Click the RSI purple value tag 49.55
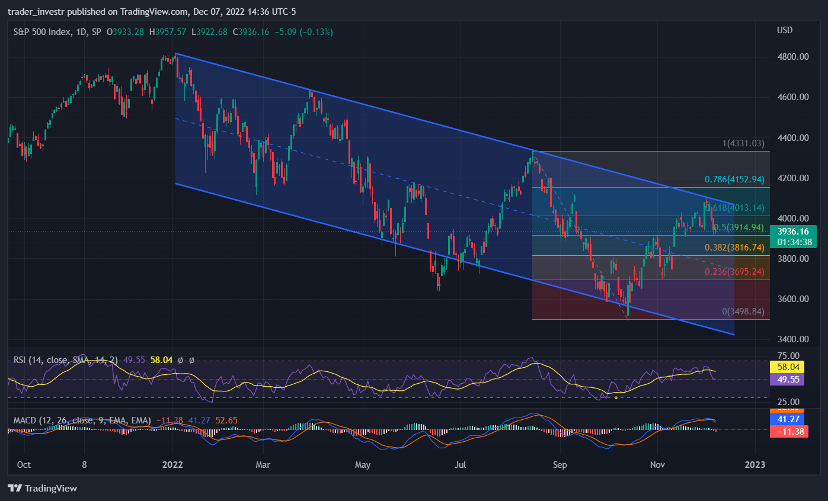Viewport: 828px width, 501px height. click(787, 380)
